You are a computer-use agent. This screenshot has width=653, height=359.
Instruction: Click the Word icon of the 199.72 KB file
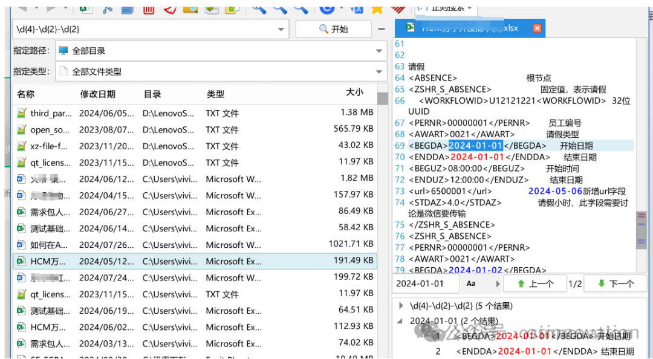[x=21, y=278]
